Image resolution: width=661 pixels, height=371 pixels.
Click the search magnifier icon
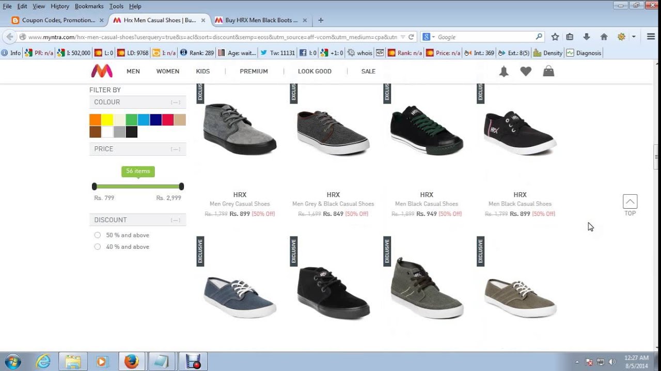pos(539,37)
